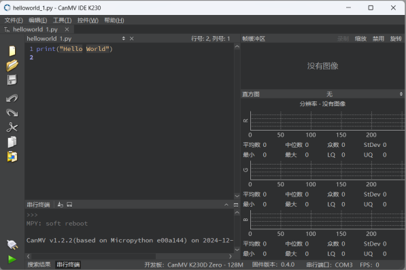Screen dimensions: 406x270
Task: Click the MPY: soft reboot terminal line
Action: tap(57, 224)
